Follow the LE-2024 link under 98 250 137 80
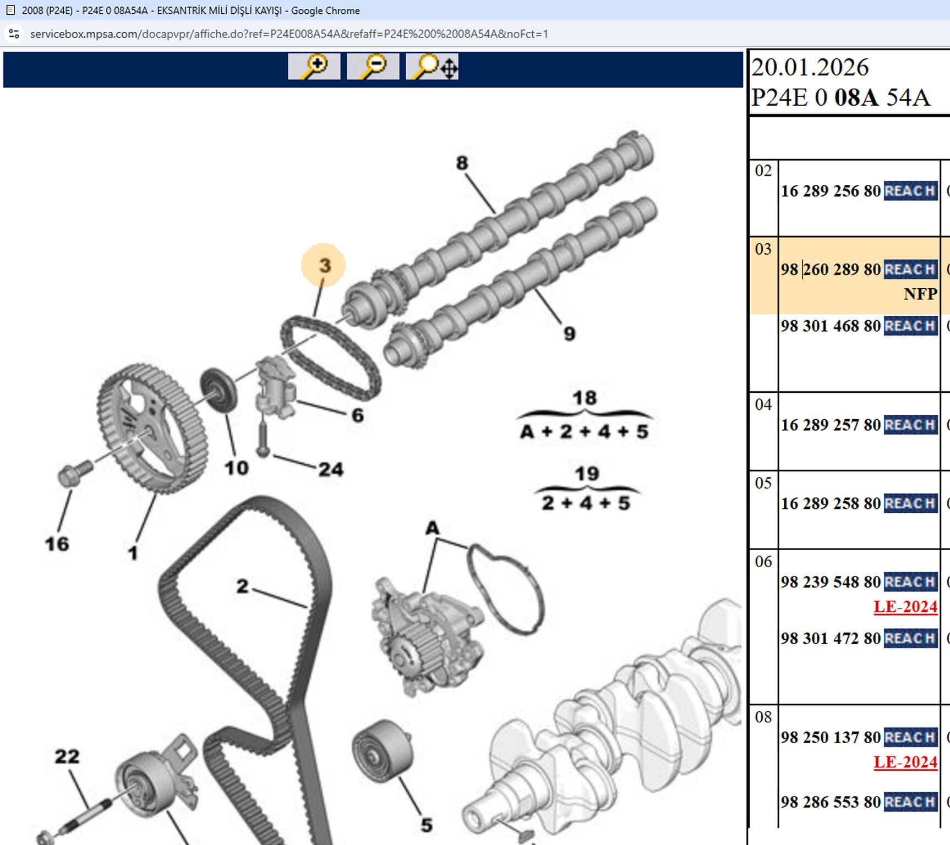 click(905, 762)
